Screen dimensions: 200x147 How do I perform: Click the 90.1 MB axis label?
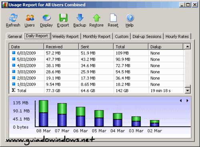(x=21, y=111)
